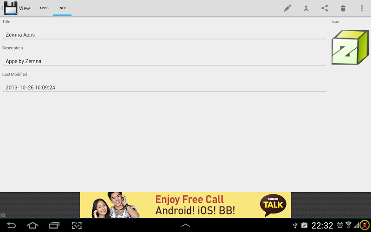Viewport: 371px width, 232px height.
Task: Go to Android home screen
Action: pos(32,225)
